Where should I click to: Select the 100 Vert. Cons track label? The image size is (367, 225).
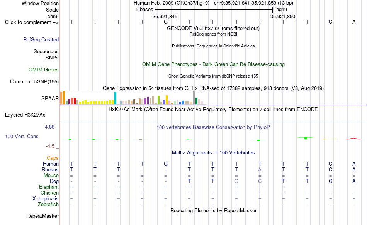pos(22,136)
